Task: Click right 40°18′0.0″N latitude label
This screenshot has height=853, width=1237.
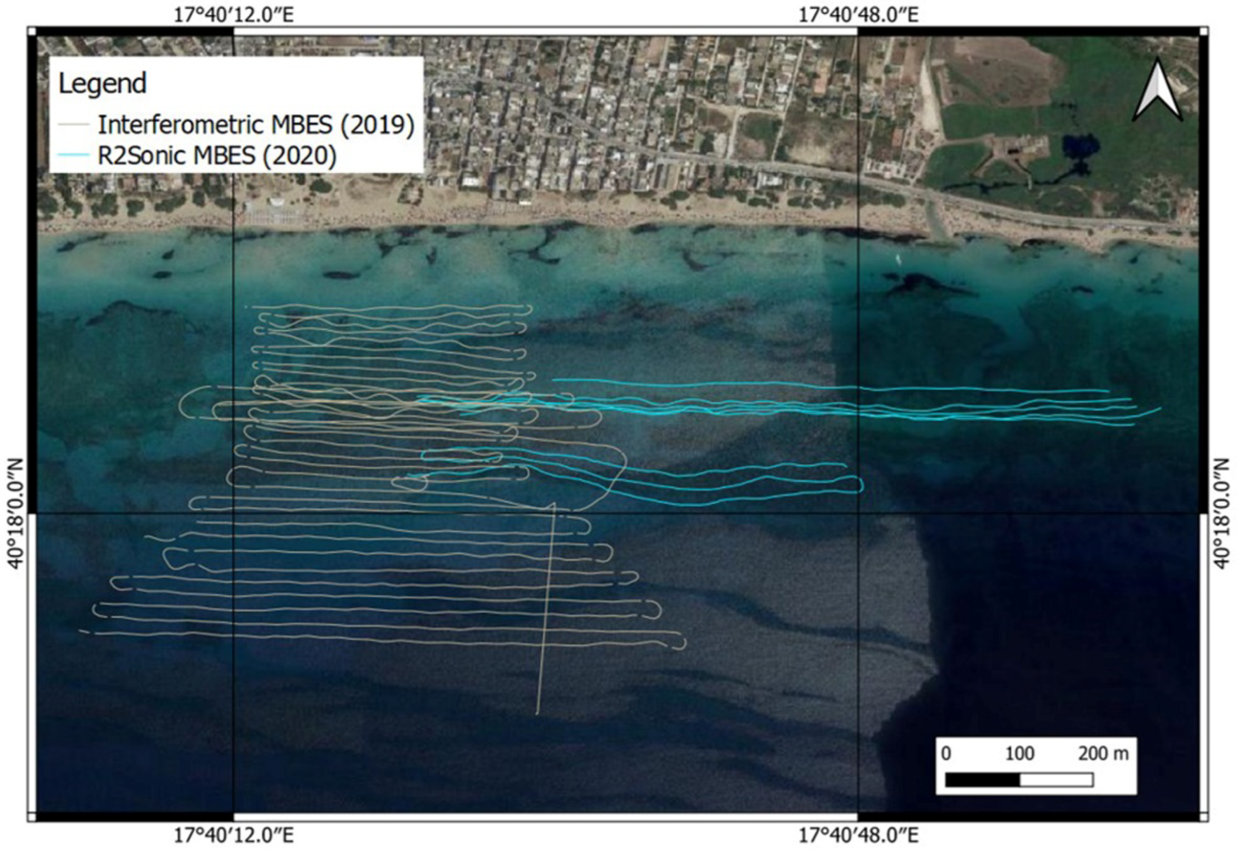Action: pos(1222,513)
